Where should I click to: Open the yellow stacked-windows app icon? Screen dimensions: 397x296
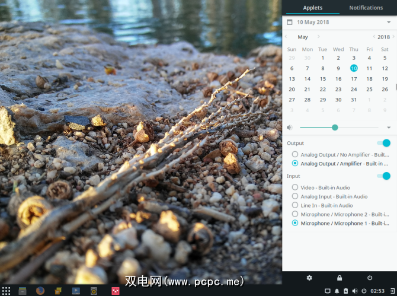tap(58, 291)
